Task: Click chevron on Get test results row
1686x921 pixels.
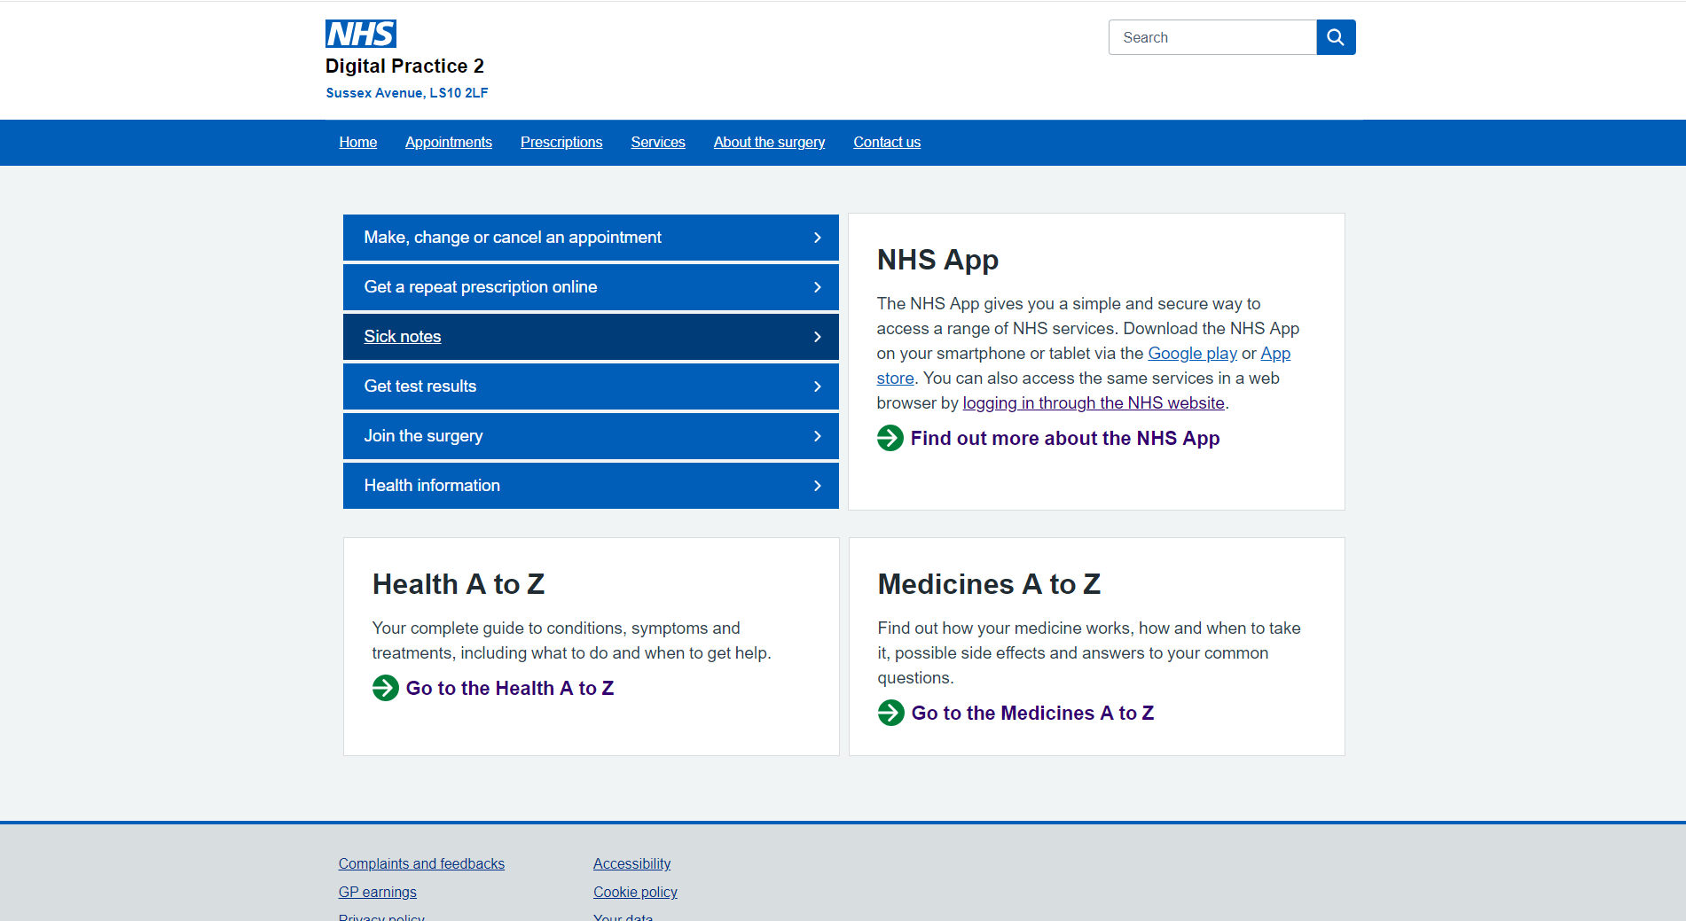Action: 817,386
